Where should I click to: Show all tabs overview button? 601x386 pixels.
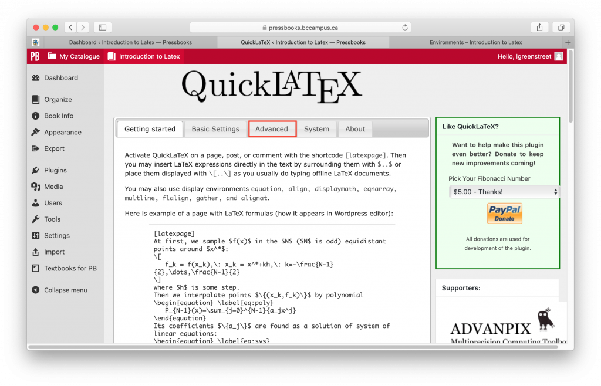click(561, 27)
